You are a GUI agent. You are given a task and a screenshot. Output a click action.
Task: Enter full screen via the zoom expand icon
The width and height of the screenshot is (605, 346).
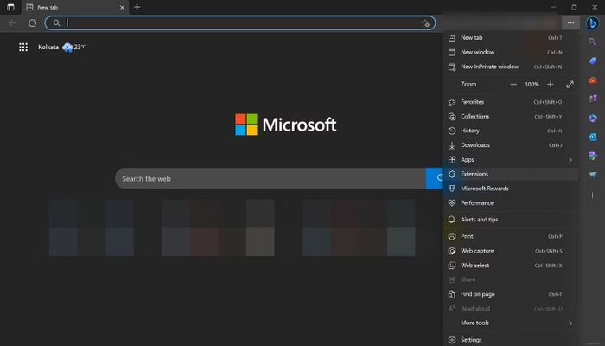tap(570, 84)
